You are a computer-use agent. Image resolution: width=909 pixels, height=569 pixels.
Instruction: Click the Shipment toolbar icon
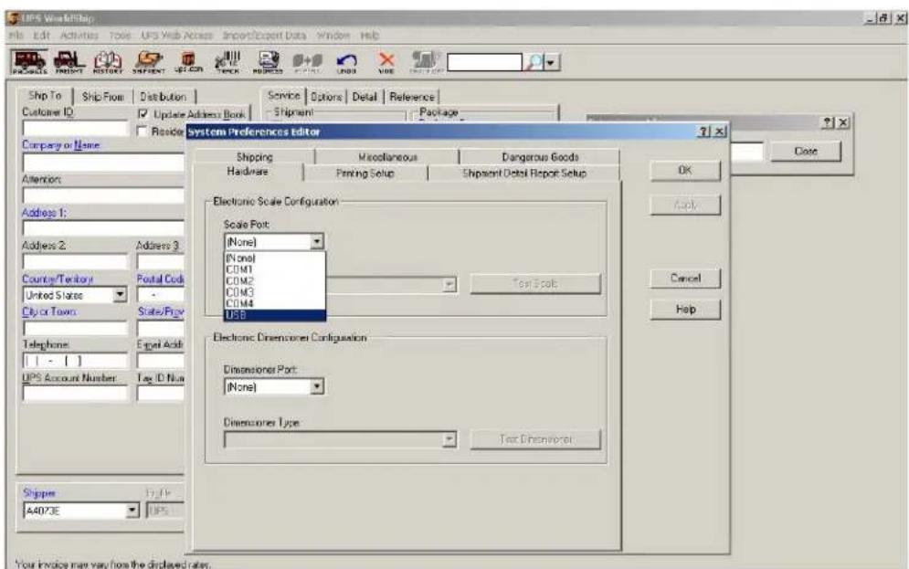(x=148, y=62)
